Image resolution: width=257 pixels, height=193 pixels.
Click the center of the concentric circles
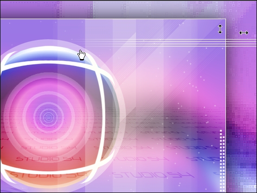48,118
